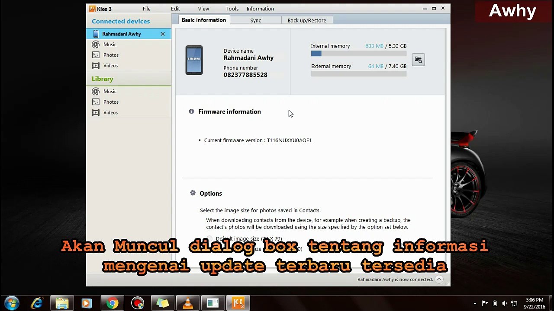This screenshot has width=554, height=311.
Task: Switch to the Sync tab
Action: pyautogui.click(x=255, y=20)
